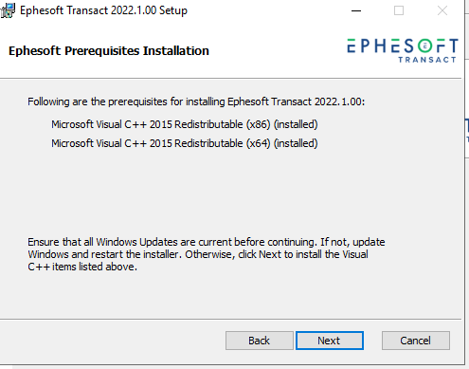Viewport: 469px width, 369px height.
Task: Minimize the Setup window
Action: [x=356, y=10]
